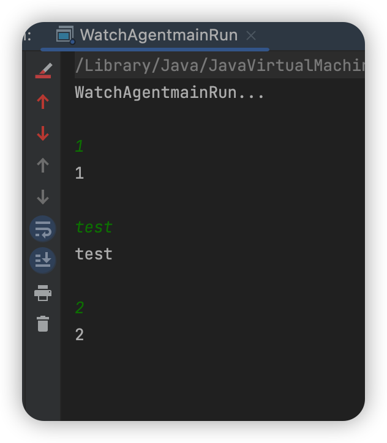
Task: Click the red pencil edit icon
Action: click(43, 70)
